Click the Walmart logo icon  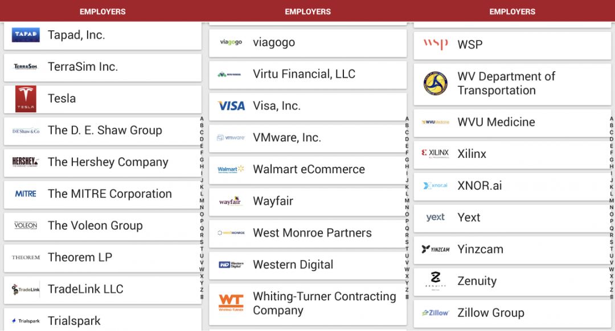coord(231,169)
